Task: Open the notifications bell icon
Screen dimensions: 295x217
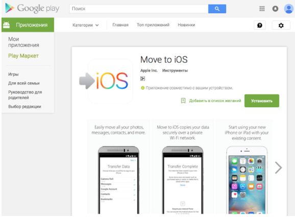Action: [x=275, y=9]
